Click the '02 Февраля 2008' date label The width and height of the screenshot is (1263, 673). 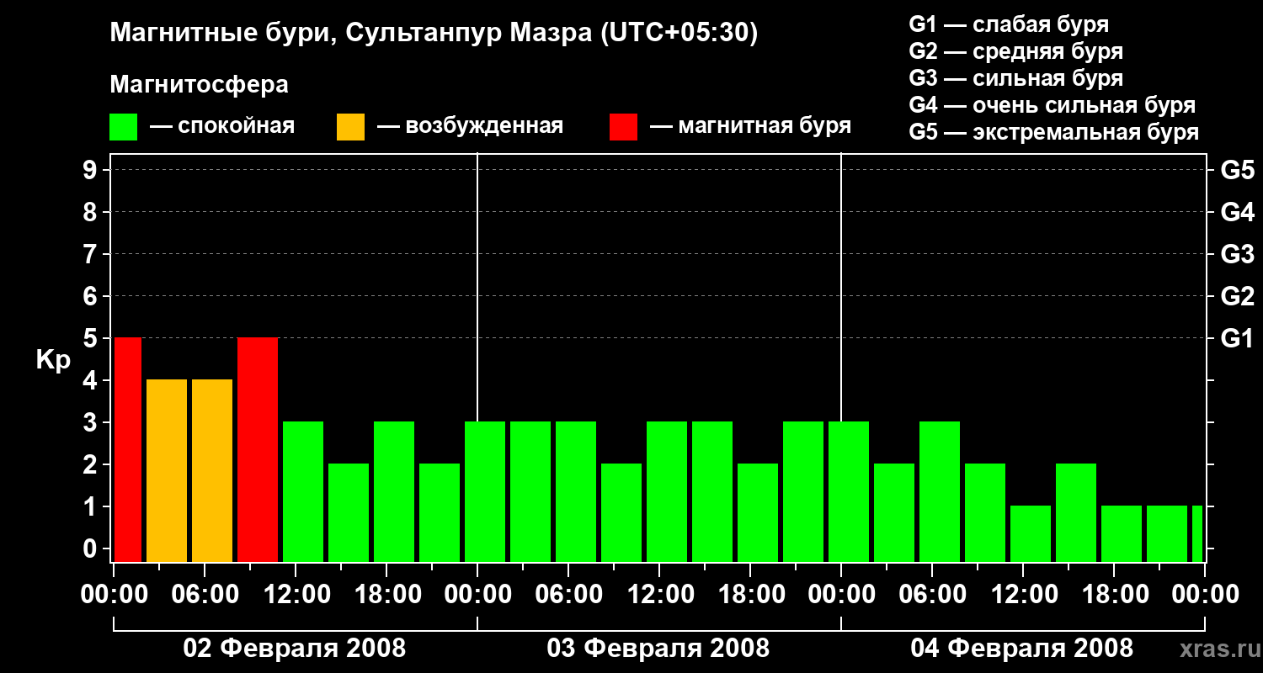295,649
